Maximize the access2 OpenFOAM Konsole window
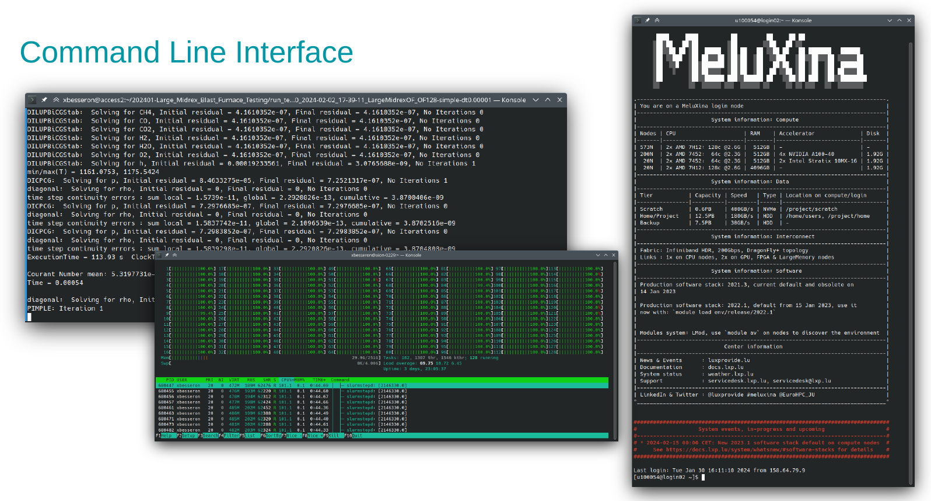Viewport: 931px width, 501px height. (x=548, y=100)
